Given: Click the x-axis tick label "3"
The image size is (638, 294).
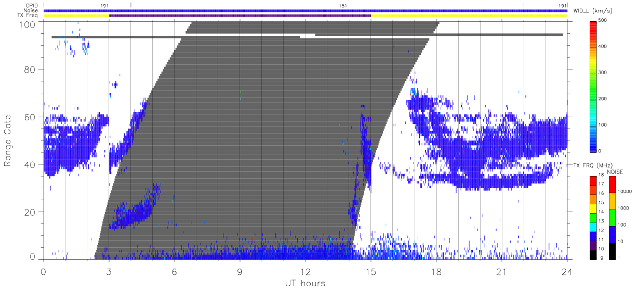Looking at the screenshot, I should coord(109,272).
